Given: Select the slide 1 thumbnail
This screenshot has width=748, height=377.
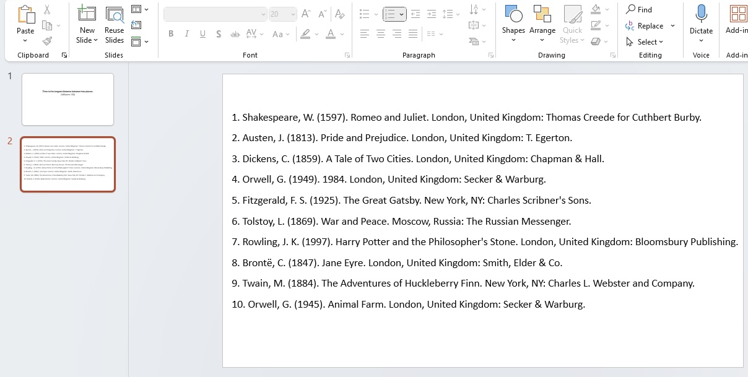Looking at the screenshot, I should pos(67,99).
